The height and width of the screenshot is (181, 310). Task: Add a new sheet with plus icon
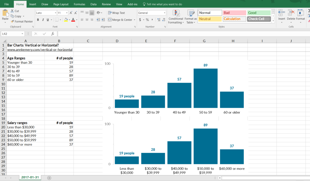49,178
